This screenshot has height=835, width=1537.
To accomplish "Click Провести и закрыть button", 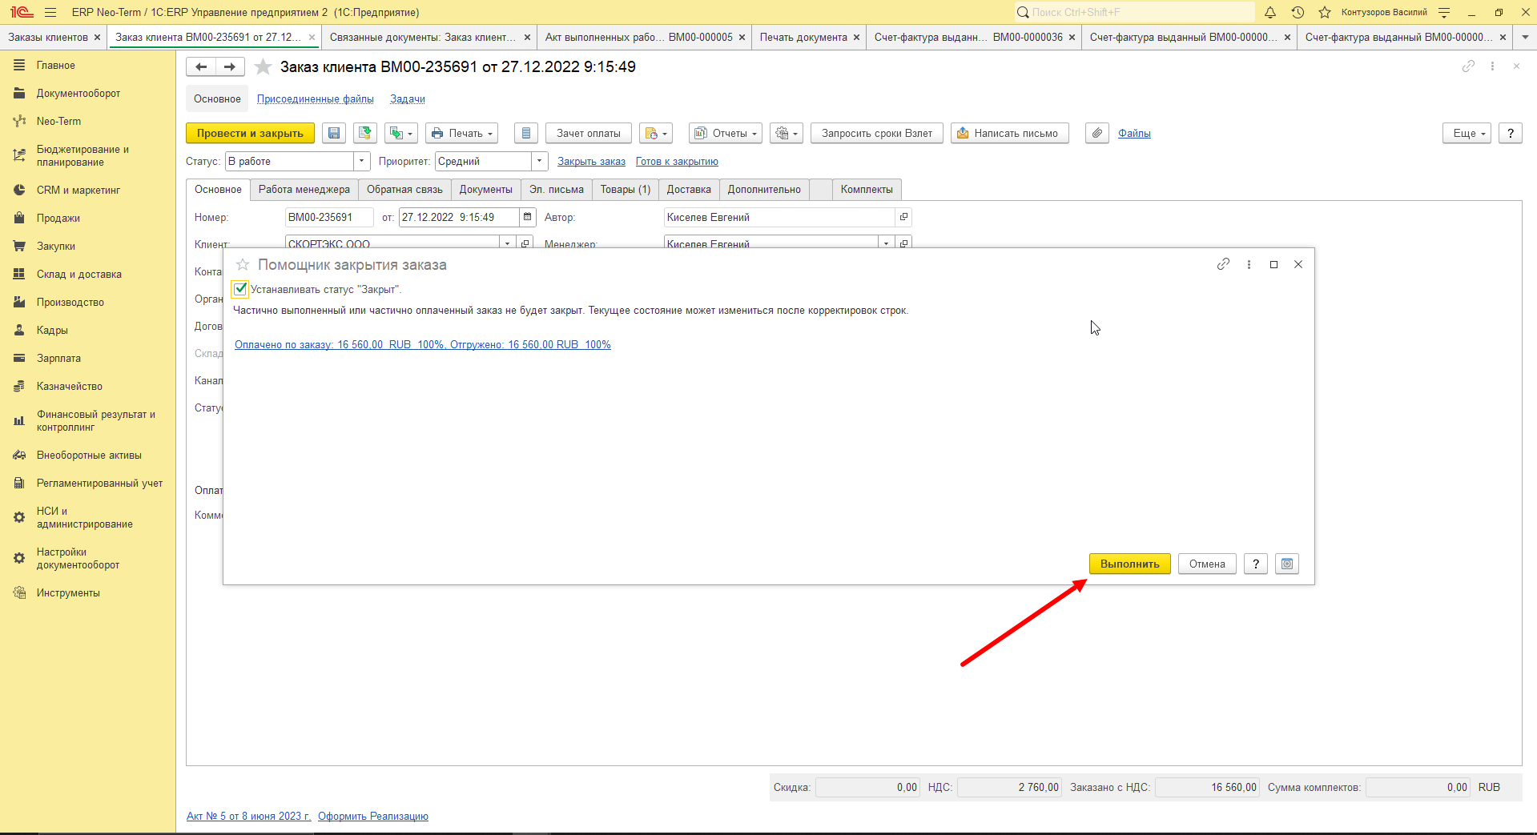I will click(x=250, y=134).
